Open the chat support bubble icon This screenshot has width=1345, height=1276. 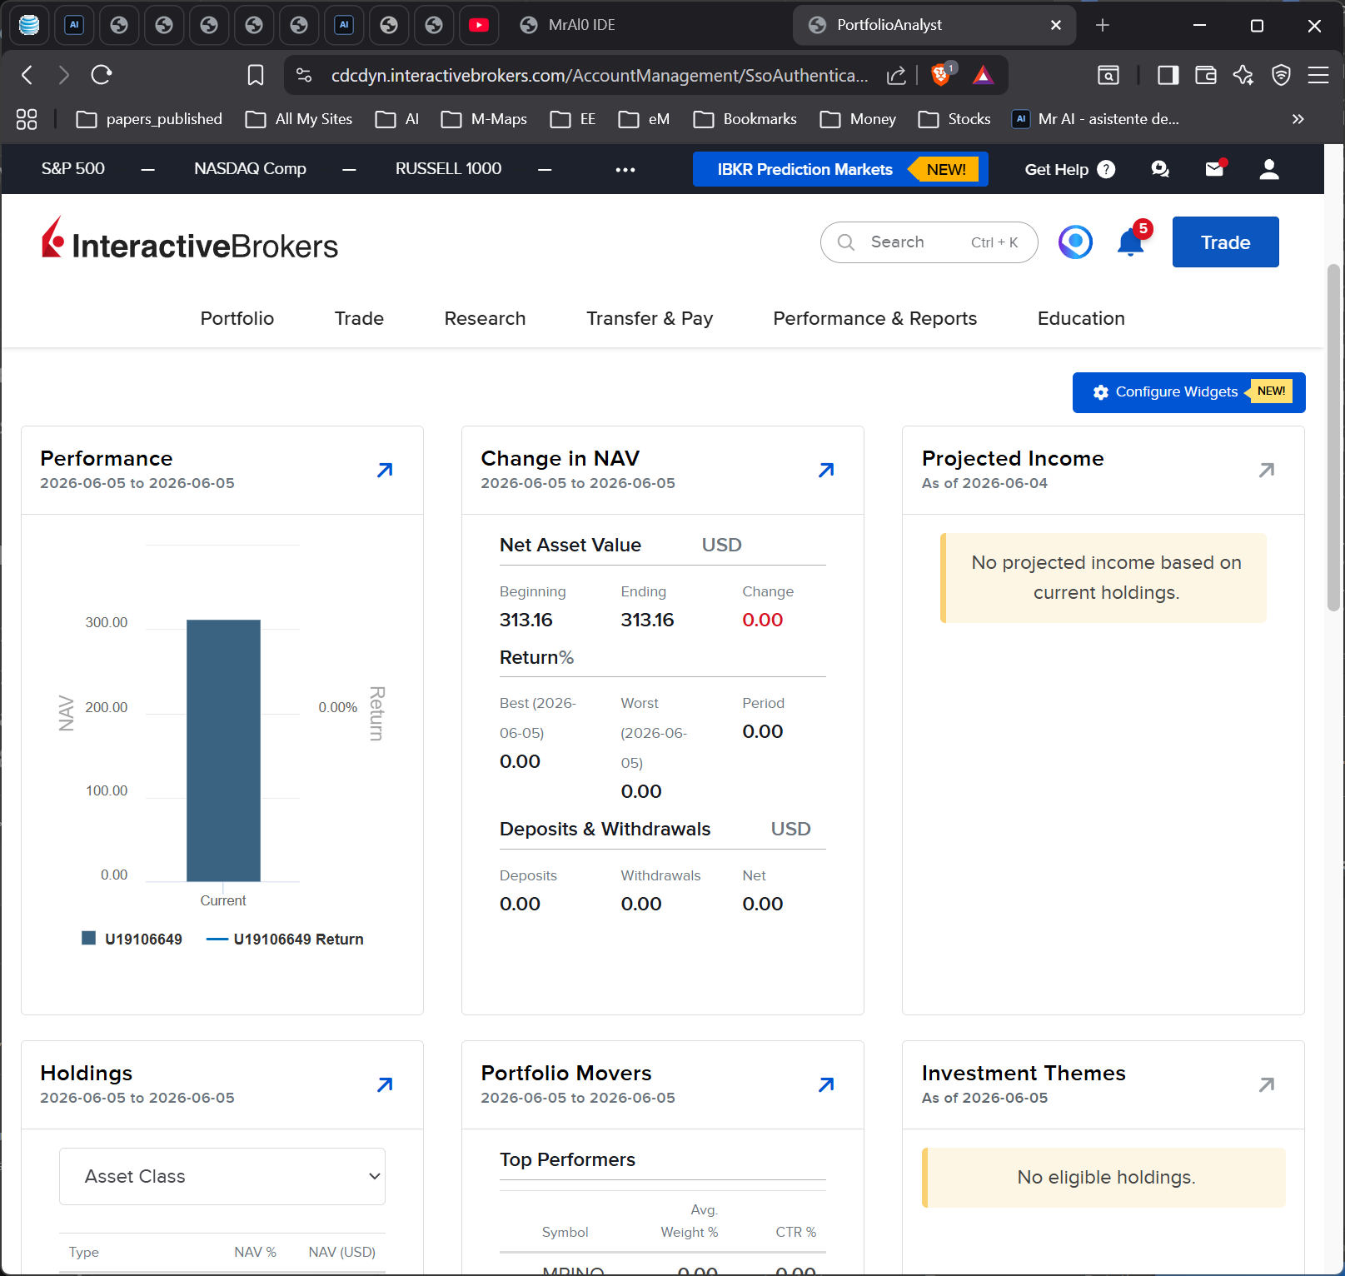click(1160, 169)
